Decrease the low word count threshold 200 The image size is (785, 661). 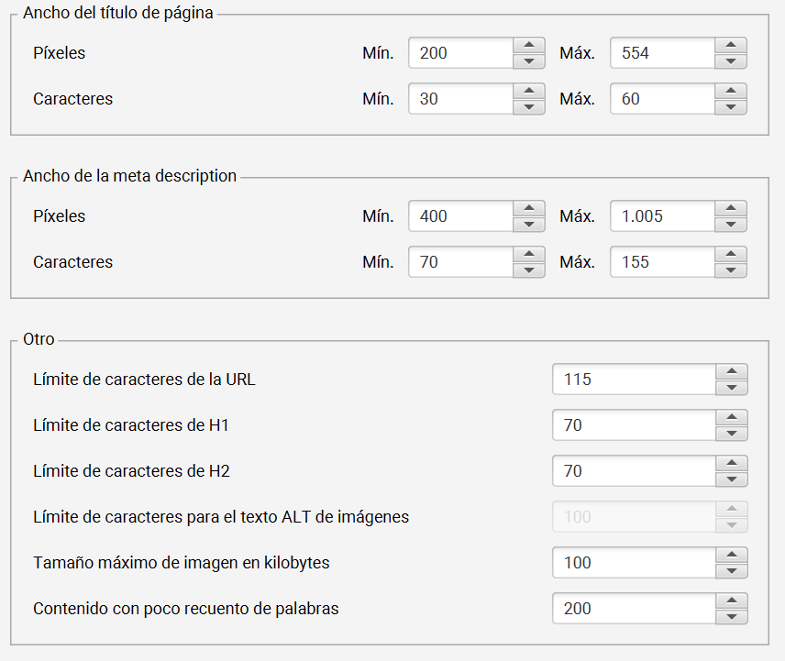(732, 614)
